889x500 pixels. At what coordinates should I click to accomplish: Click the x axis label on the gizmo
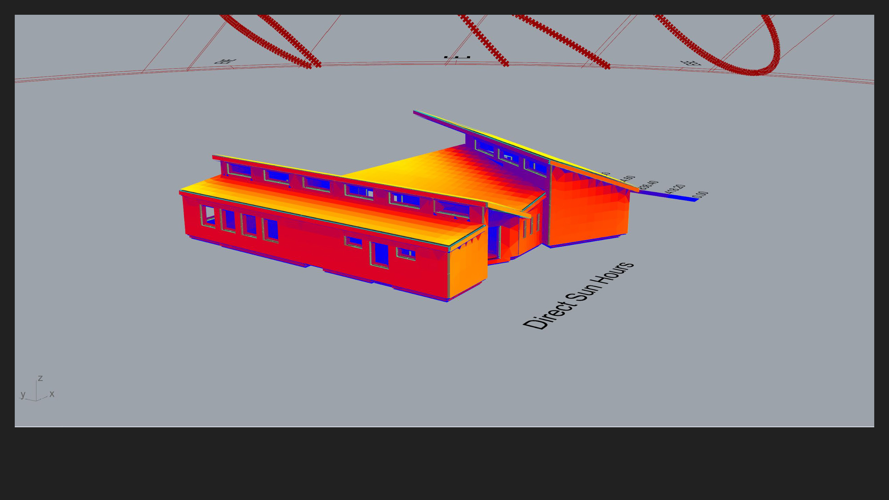[52, 394]
